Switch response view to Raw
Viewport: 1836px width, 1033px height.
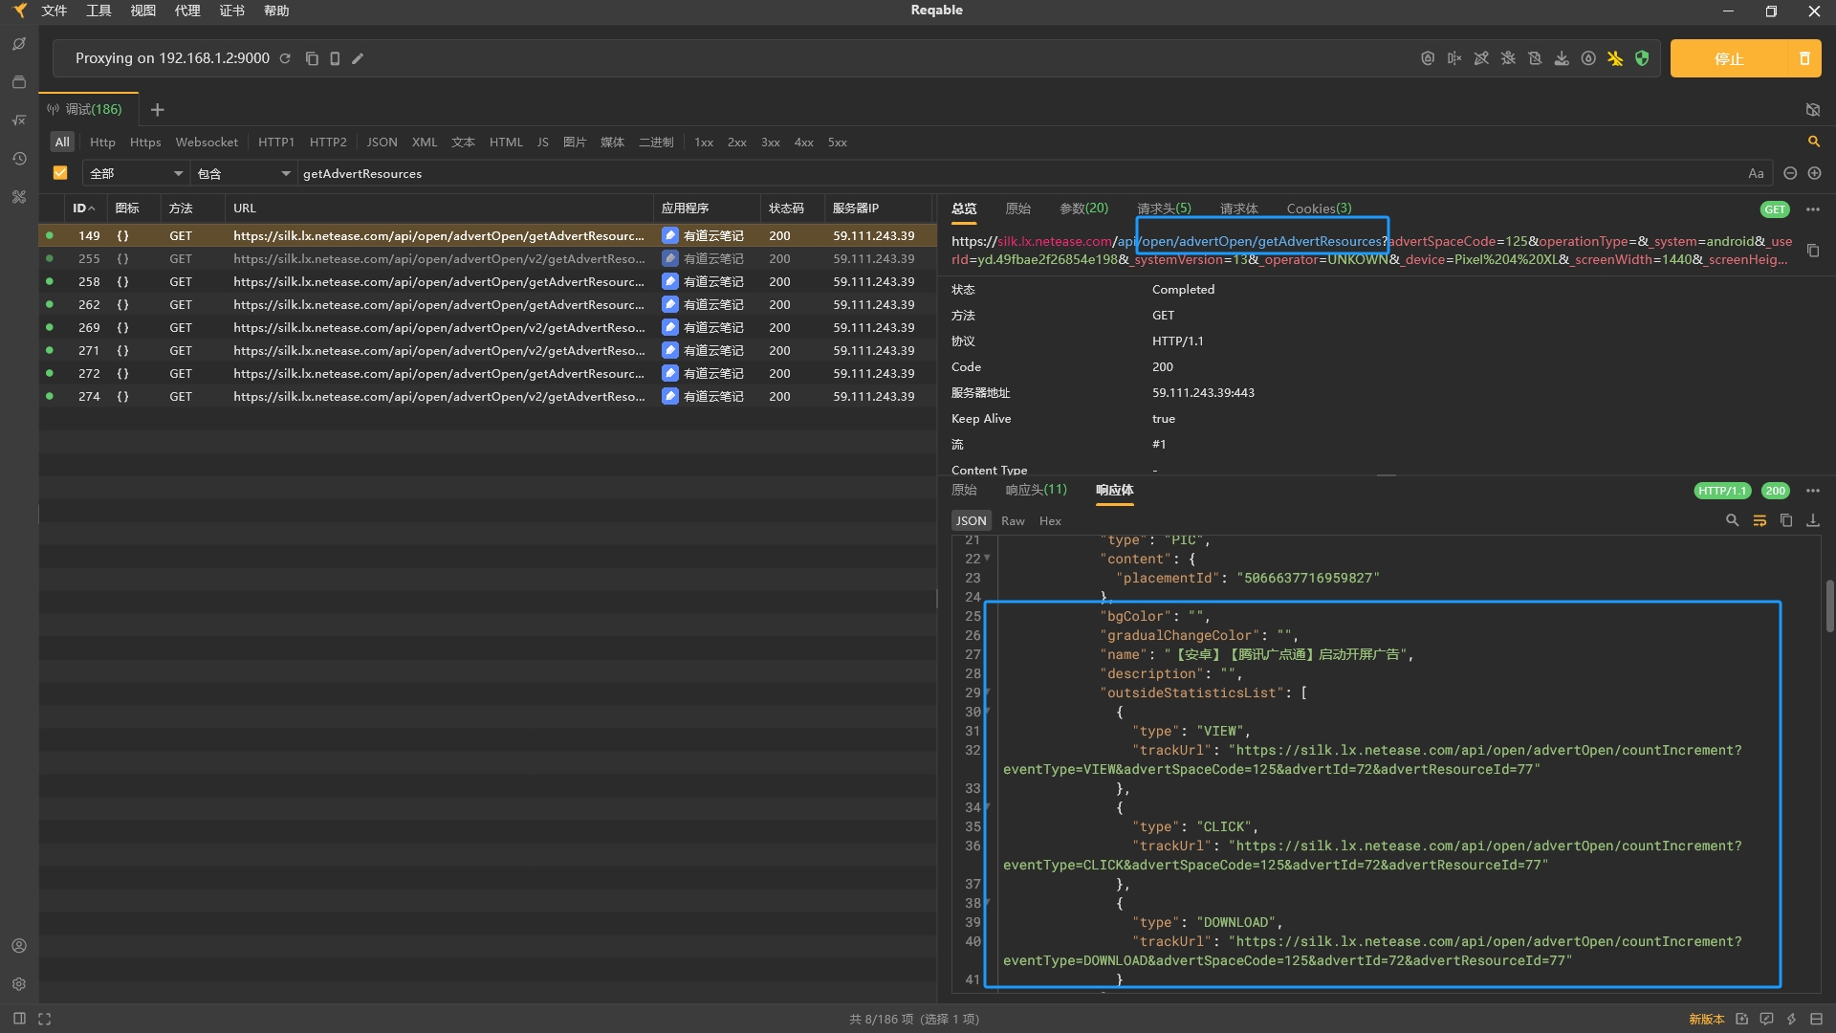(x=1013, y=521)
